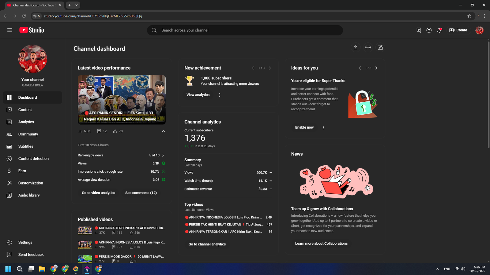Open the notifications bell icon
Image resolution: width=490 pixels, height=275 pixels.
pos(439,30)
